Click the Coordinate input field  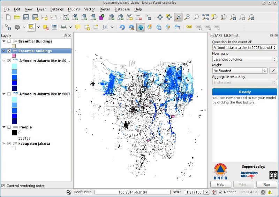coord(133,192)
